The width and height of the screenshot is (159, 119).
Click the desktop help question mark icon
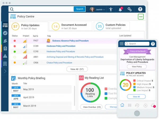click(140, 9)
